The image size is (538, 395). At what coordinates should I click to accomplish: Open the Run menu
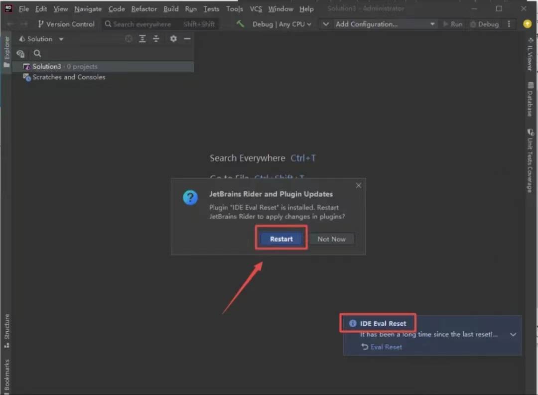(191, 9)
